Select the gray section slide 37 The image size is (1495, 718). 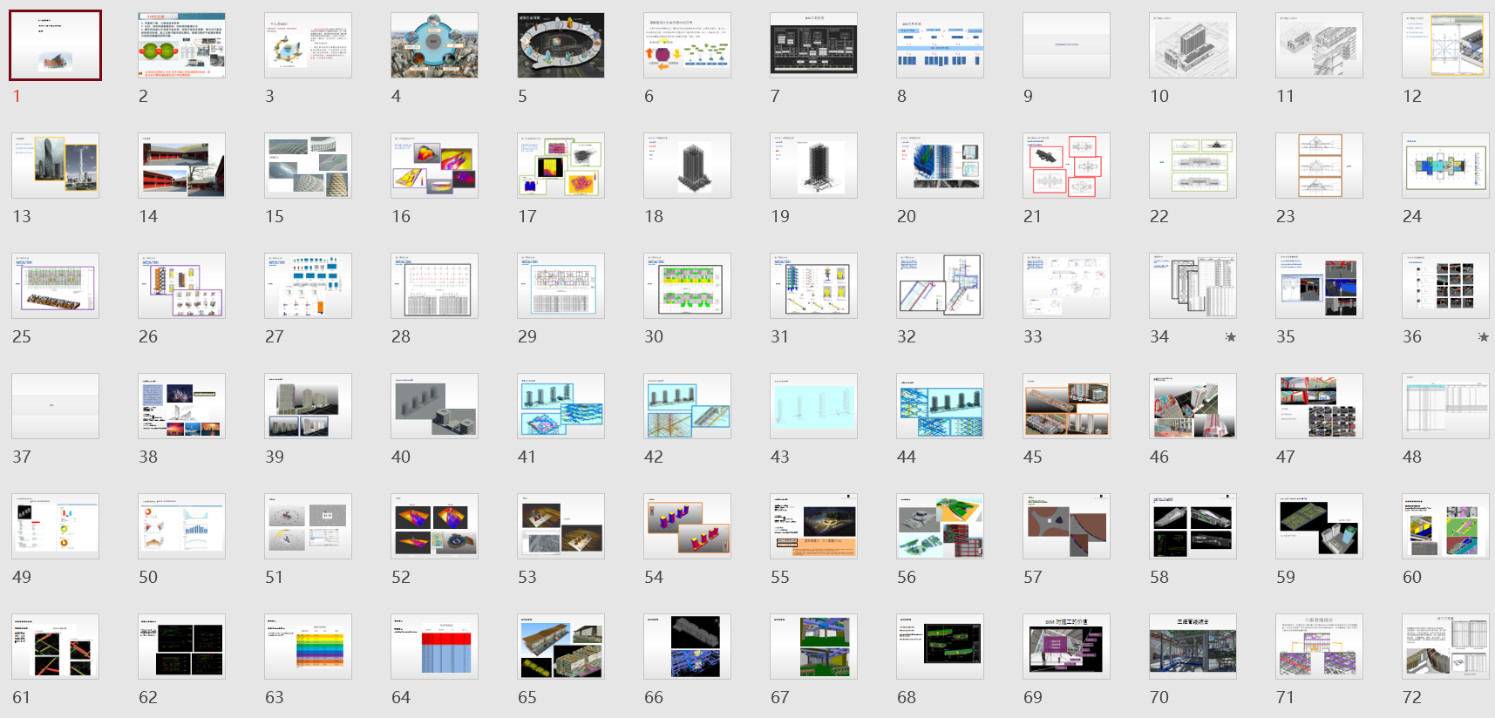[x=56, y=406]
